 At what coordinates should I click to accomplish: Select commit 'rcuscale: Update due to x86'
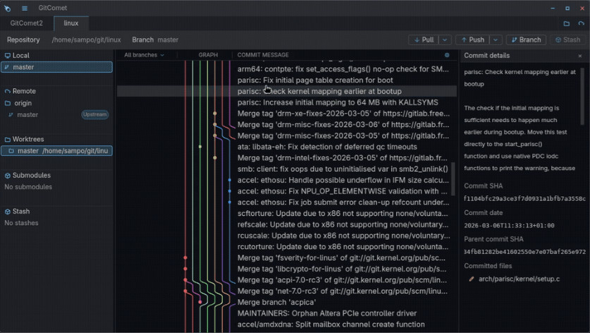click(x=287, y=236)
